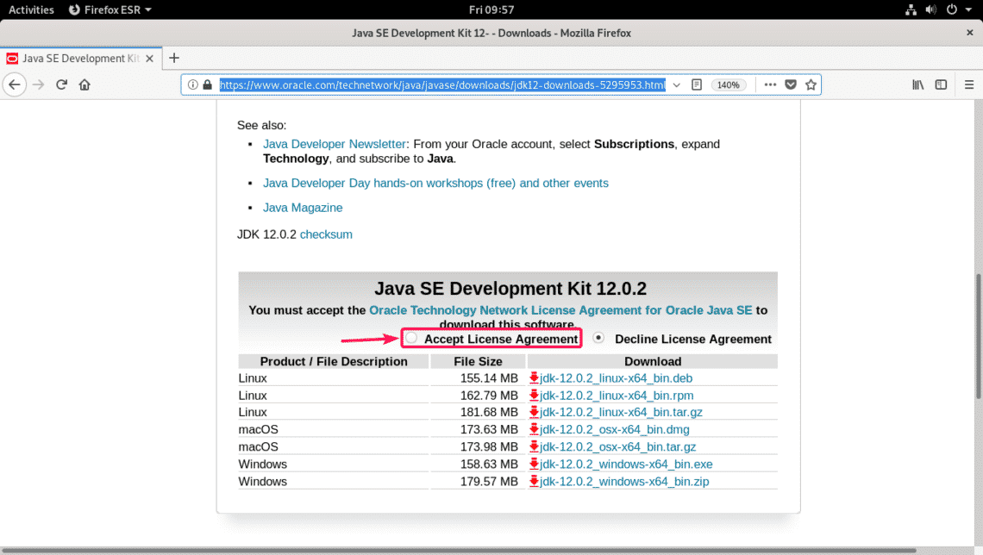Expand the URL bar history dropdown
This screenshot has height=555, width=983.
click(676, 84)
